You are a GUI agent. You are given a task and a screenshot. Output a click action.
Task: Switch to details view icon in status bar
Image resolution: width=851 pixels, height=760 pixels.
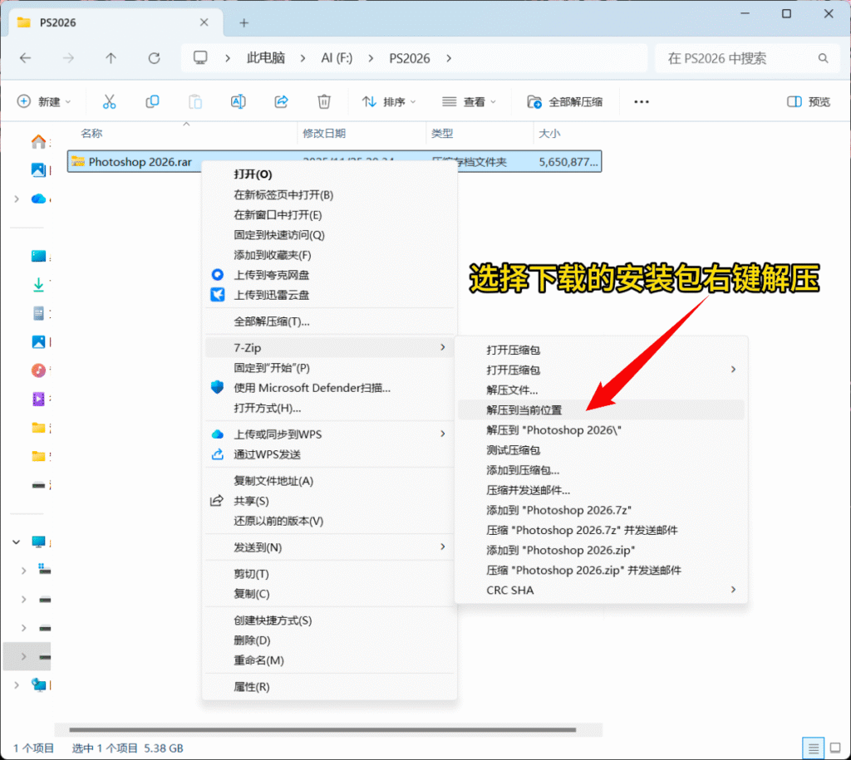(x=812, y=748)
